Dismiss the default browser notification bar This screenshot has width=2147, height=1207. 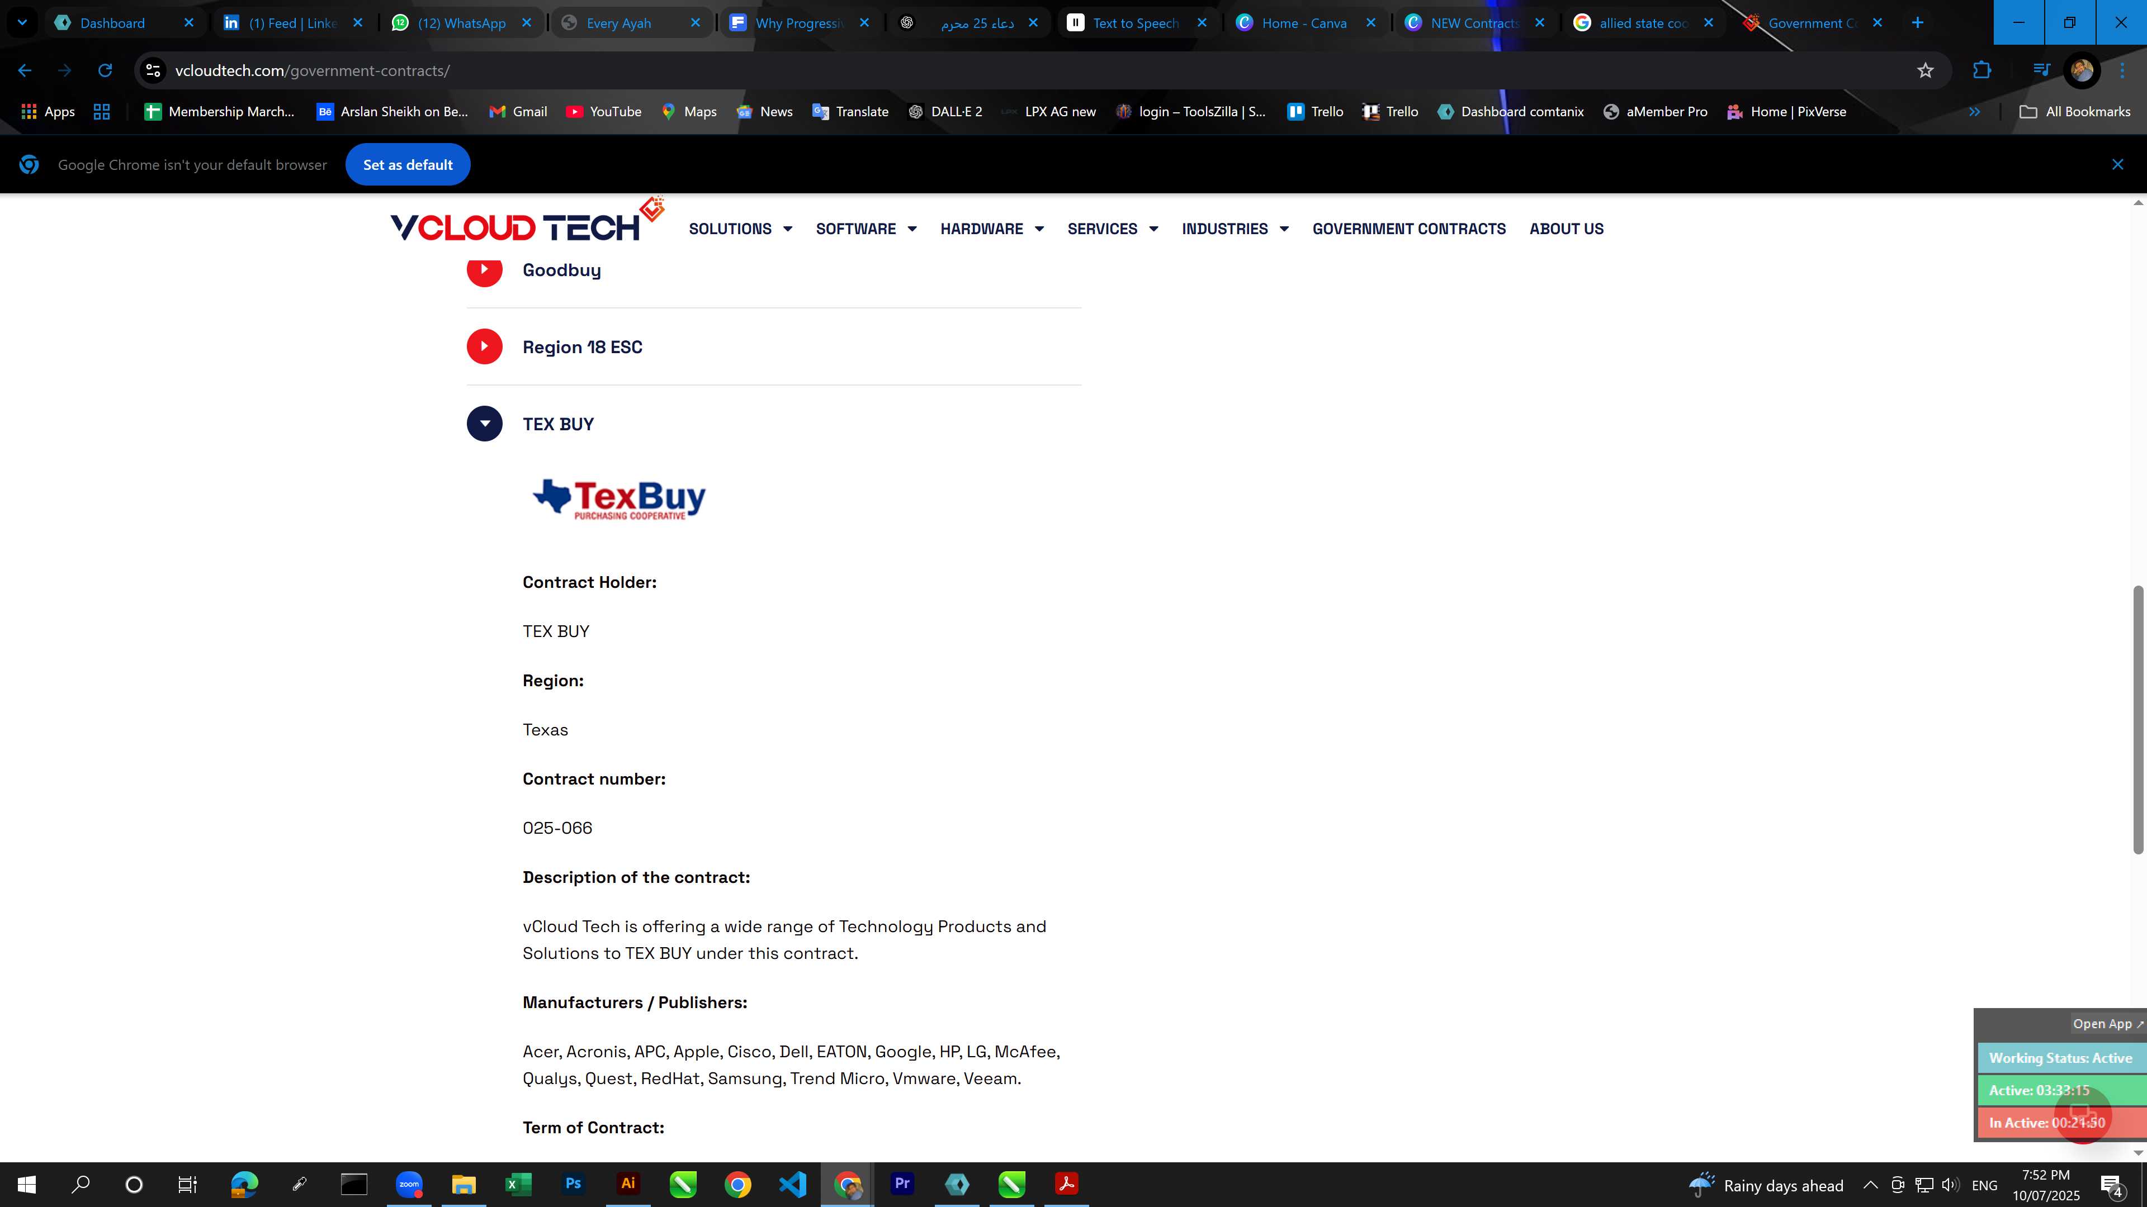2117,165
